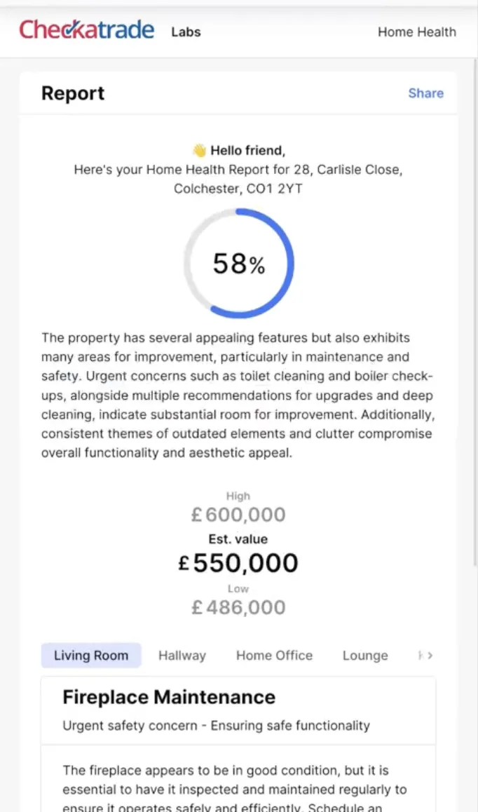
Task: Click the Labs label beside the logo
Action: (186, 32)
